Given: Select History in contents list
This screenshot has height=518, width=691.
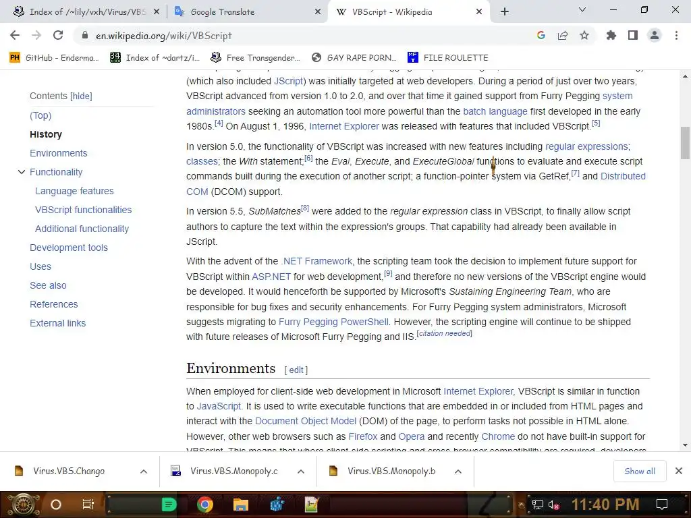Looking at the screenshot, I should pyautogui.click(x=46, y=134).
